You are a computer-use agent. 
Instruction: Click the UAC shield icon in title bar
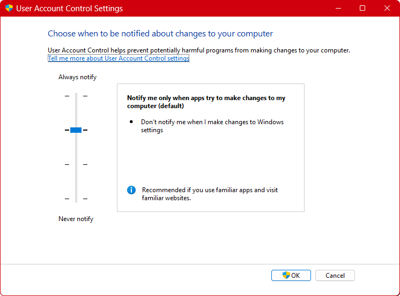click(9, 8)
